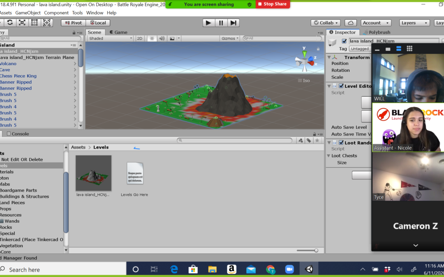Click the Project search by label filter icon
The width and height of the screenshot is (444, 277).
click(x=309, y=140)
